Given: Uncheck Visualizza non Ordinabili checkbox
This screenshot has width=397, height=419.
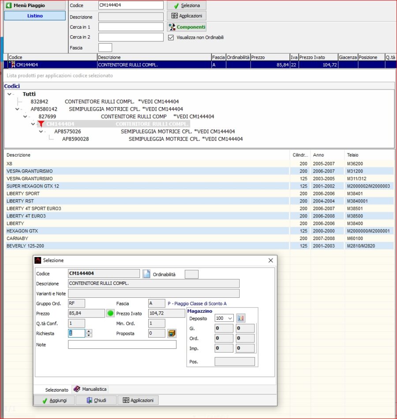Looking at the screenshot, I should (x=171, y=38).
